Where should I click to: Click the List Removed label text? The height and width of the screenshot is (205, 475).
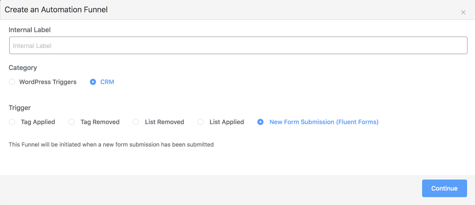[x=164, y=122]
